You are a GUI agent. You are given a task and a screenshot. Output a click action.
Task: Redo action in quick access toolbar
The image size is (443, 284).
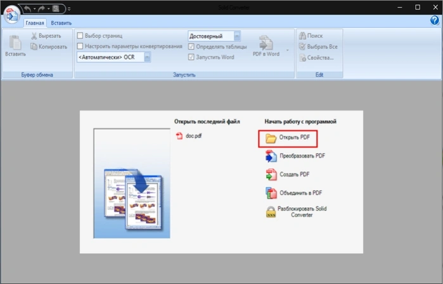(42, 9)
